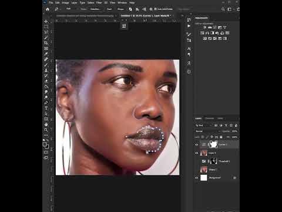
Task: Add a Black & White adjustment
Action: pos(213,33)
